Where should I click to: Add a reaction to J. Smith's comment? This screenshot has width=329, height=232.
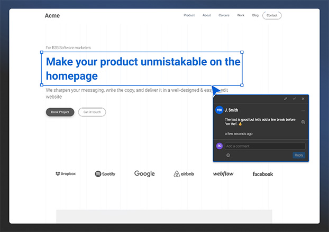point(303,122)
